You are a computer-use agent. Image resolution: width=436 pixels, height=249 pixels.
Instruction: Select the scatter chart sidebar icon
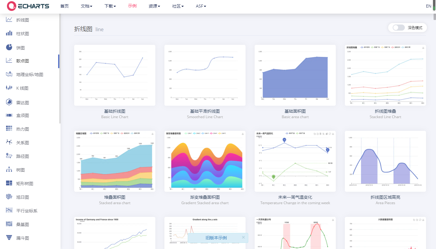pyautogui.click(x=9, y=61)
